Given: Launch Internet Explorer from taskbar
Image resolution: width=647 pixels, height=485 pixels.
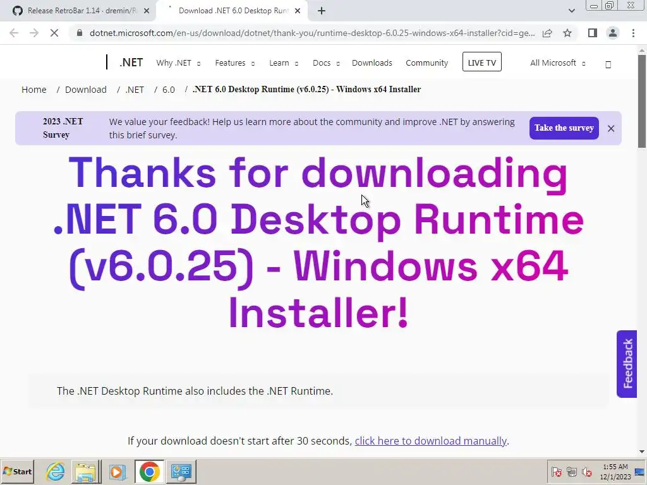Looking at the screenshot, I should (x=56, y=471).
